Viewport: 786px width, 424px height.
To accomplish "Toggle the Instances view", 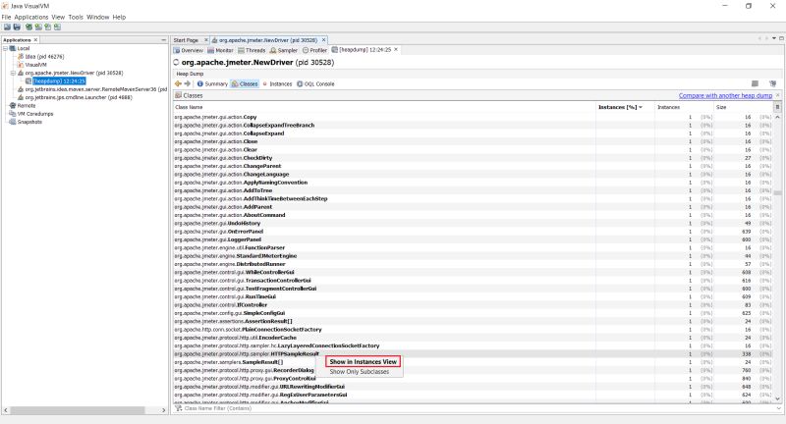I will [x=277, y=83].
